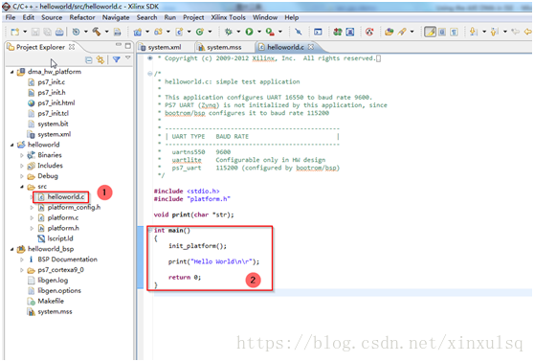Collapse the dma_hw_platform project
The height and width of the screenshot is (362, 534).
click(12, 72)
